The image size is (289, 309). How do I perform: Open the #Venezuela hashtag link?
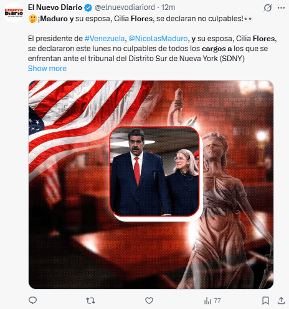click(x=105, y=39)
